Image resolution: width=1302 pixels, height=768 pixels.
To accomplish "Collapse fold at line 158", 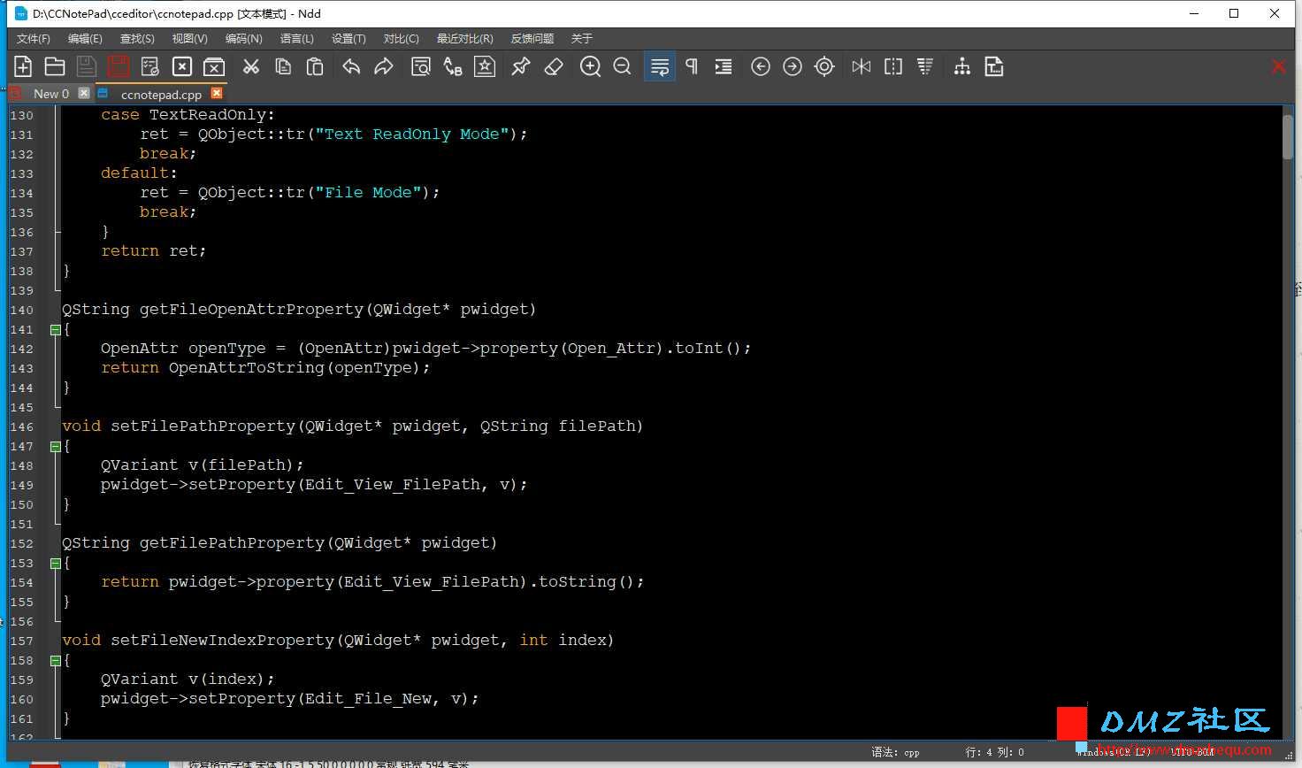I will [56, 660].
